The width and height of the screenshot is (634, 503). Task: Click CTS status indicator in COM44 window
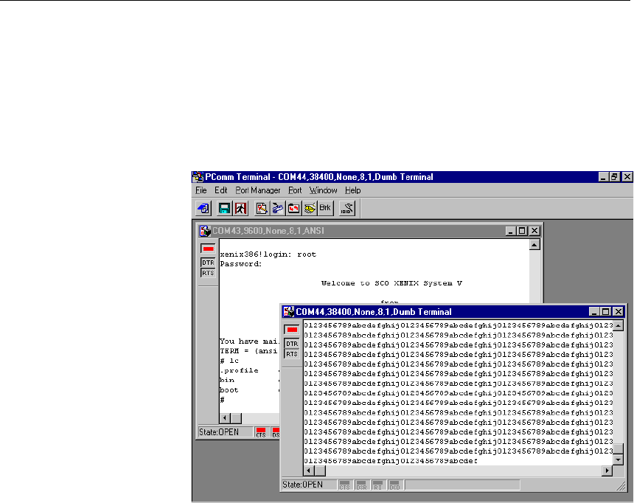[344, 485]
